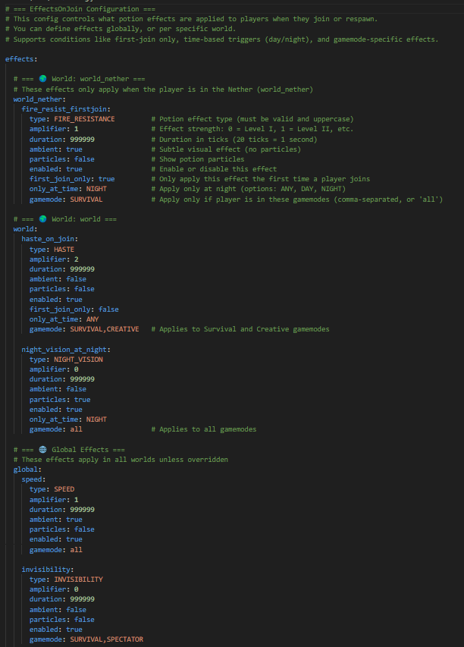The height and width of the screenshot is (647, 464).
Task: Click the FIRE_RESISTANCE type value
Action: (x=84, y=119)
